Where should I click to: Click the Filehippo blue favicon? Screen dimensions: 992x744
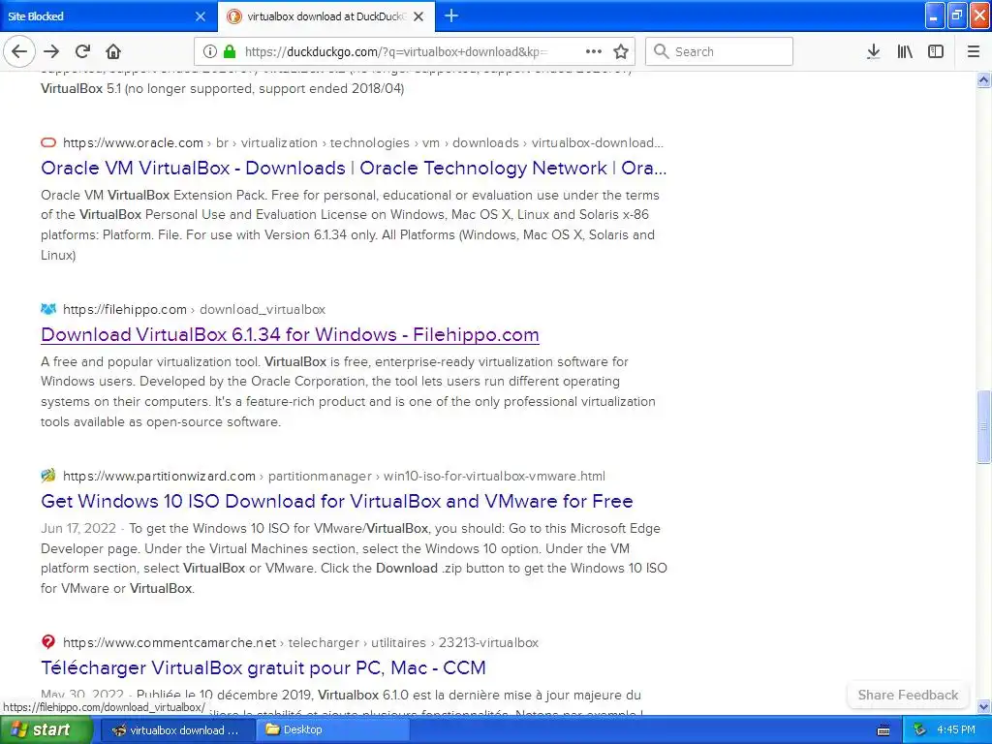tap(48, 309)
